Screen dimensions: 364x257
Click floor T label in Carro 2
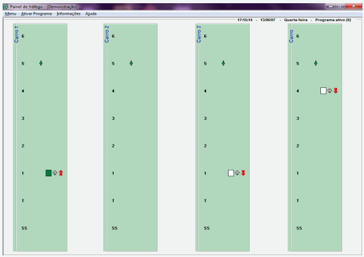click(113, 201)
